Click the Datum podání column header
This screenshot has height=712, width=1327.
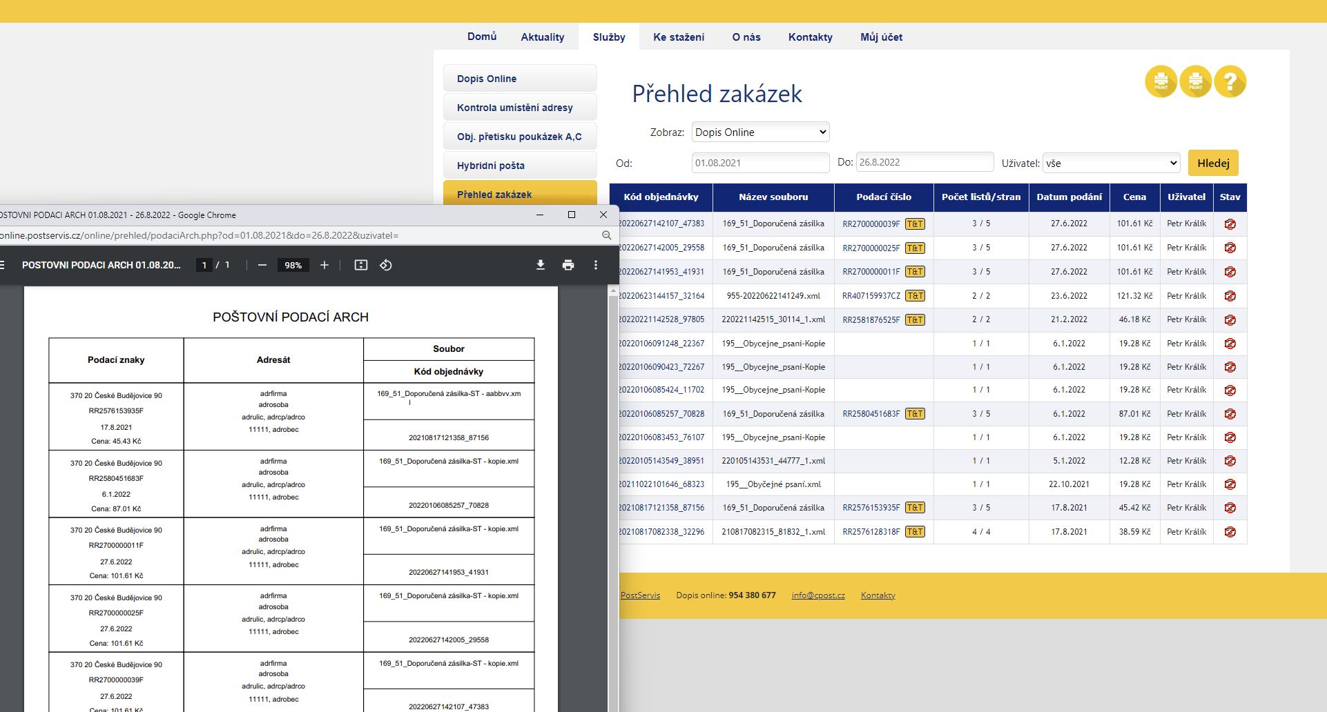(x=1069, y=197)
